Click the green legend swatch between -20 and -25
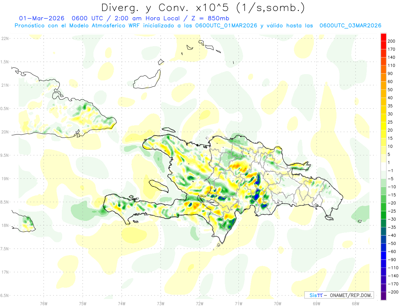The width and height of the screenshot is (399, 308). pyautogui.click(x=383, y=207)
